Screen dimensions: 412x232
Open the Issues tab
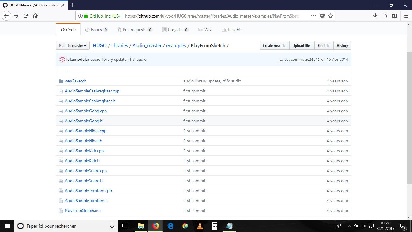tap(97, 30)
